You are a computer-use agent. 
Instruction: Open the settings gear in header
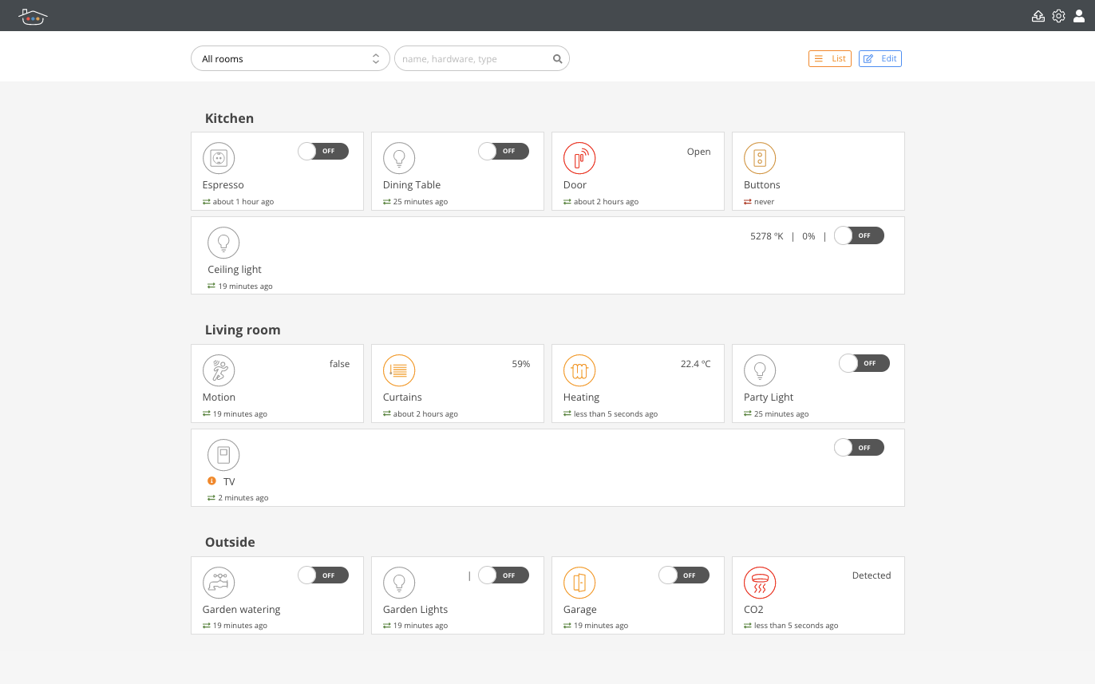1058,16
